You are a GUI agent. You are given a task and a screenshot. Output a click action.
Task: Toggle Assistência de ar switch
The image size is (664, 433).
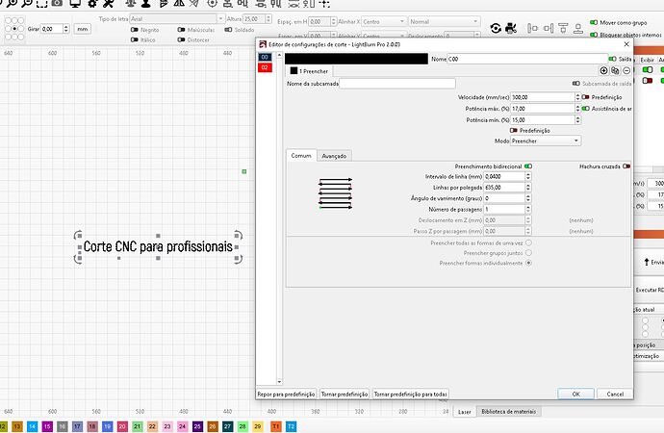(586, 108)
